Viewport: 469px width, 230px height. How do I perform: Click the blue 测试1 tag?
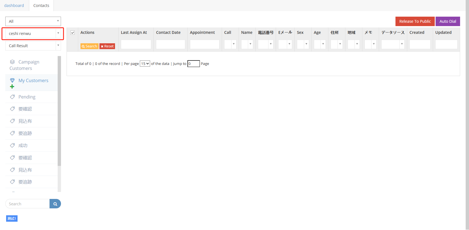coord(12,219)
